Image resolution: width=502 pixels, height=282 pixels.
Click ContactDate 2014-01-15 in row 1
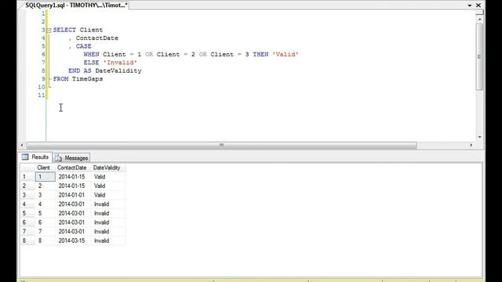[x=73, y=176]
